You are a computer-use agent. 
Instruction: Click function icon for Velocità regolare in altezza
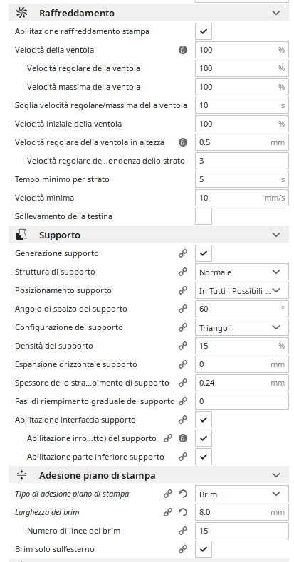(x=183, y=142)
